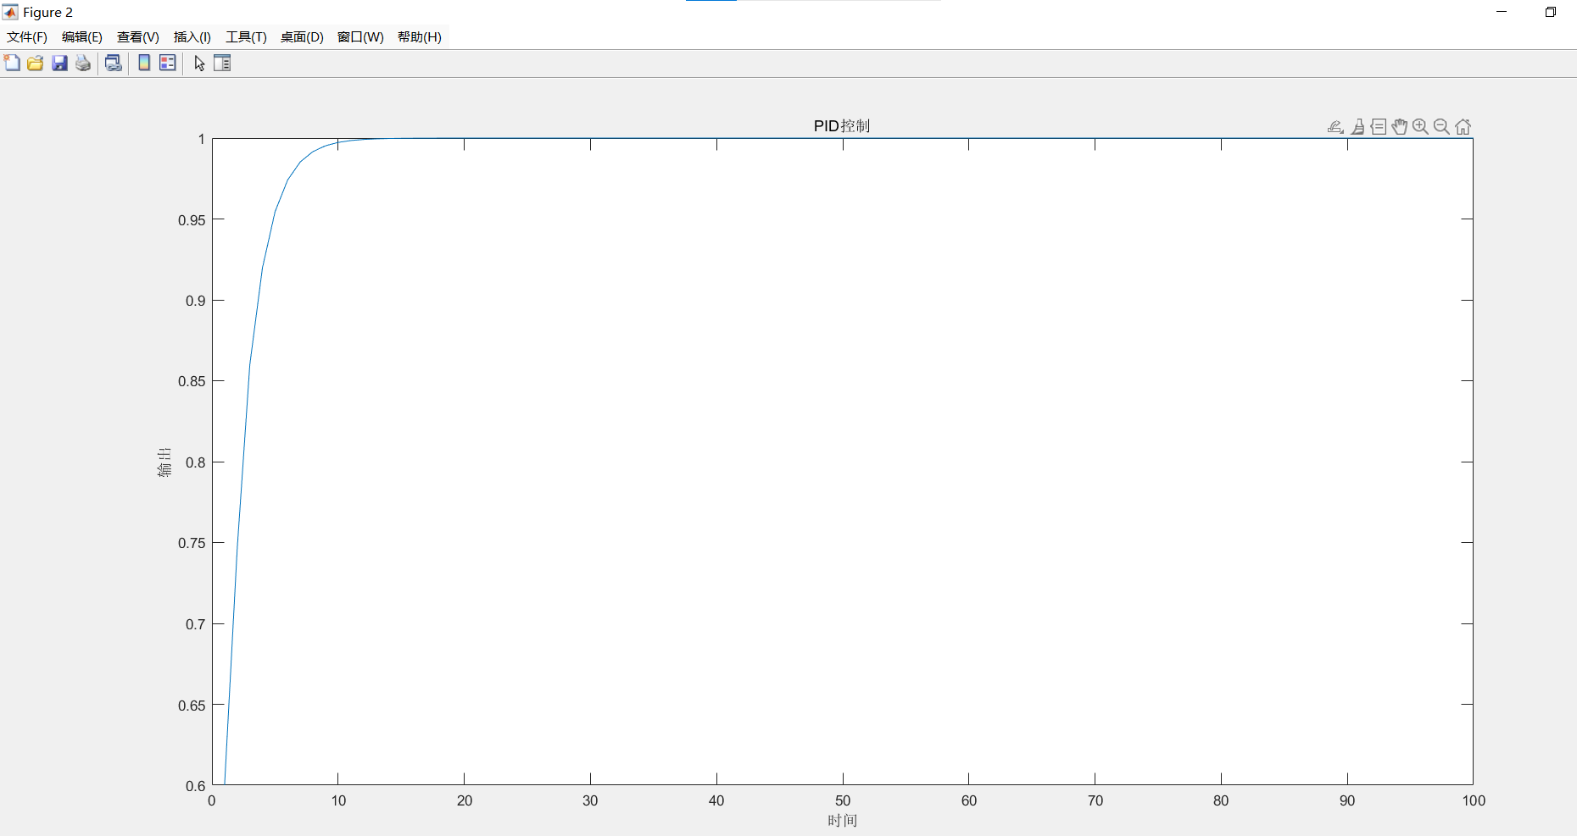
Task: Restore the default axes view
Action: click(1463, 126)
